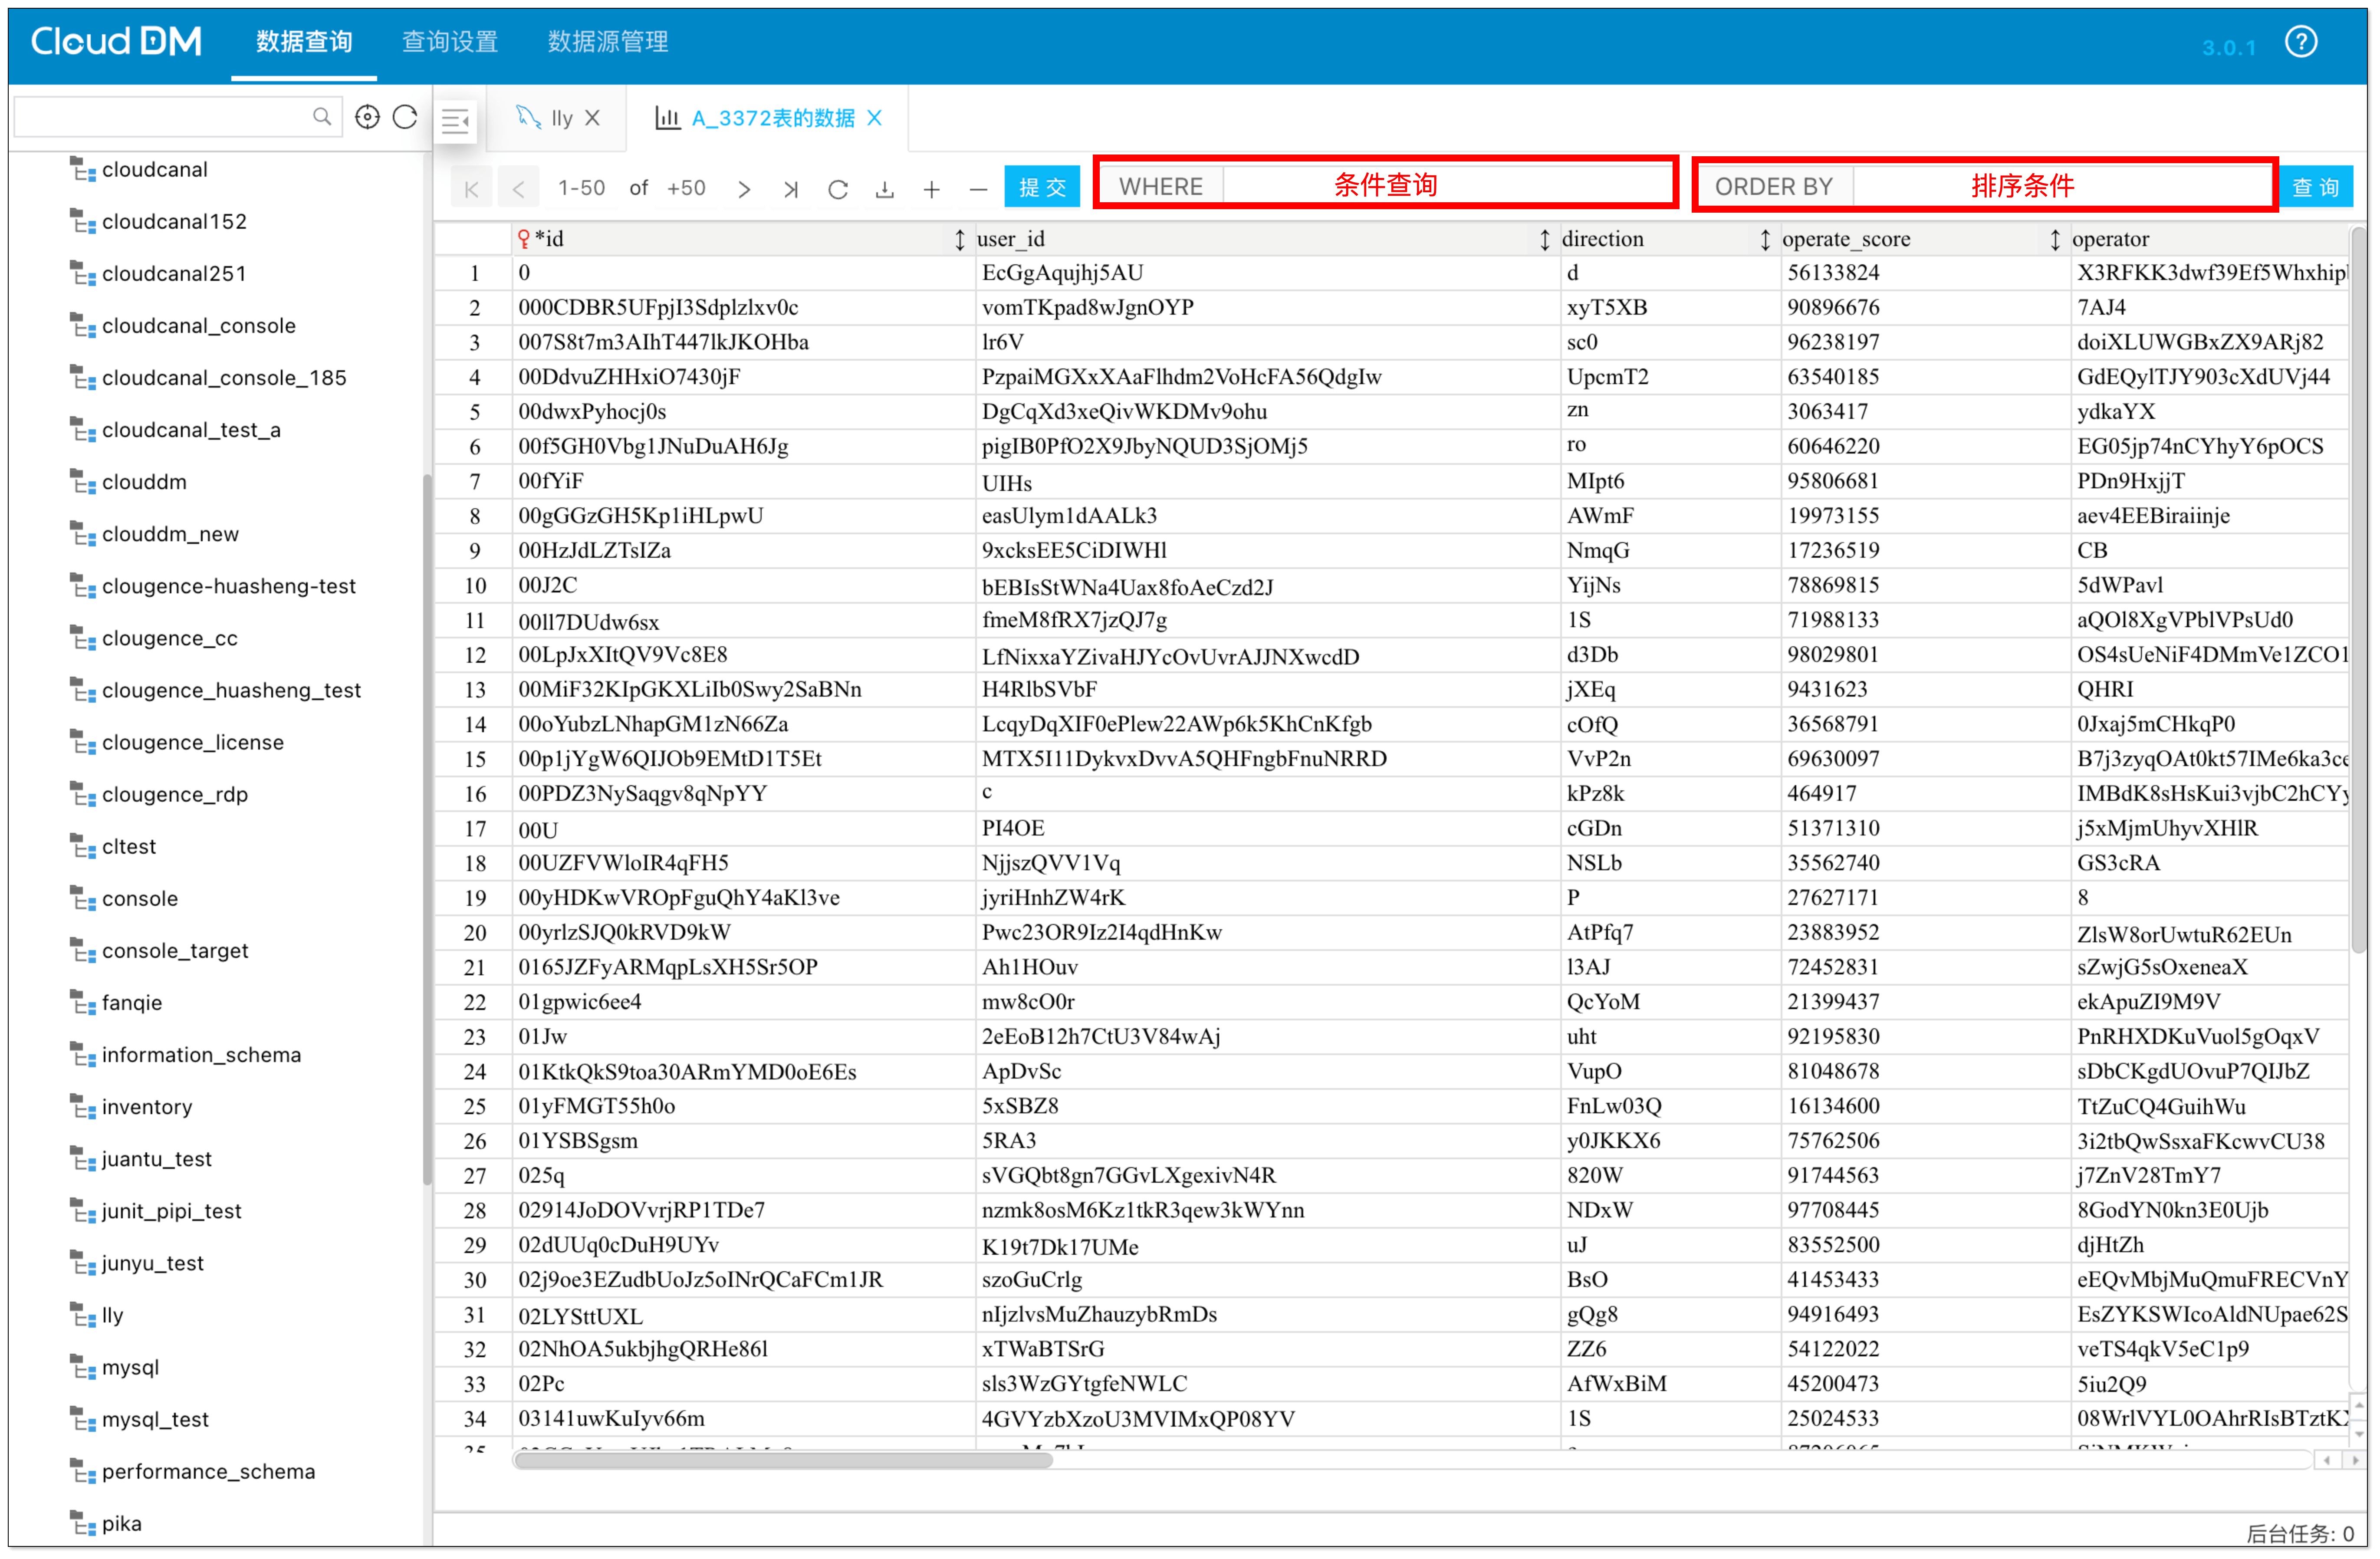Delete selected row with minus icon

click(x=978, y=189)
